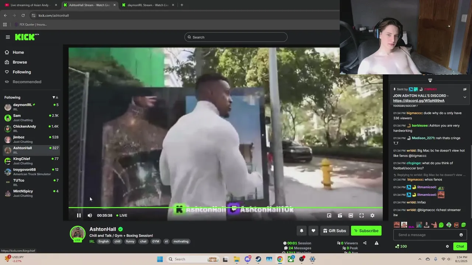The image size is (472, 265).
Task: Select the motivating tag
Action: tap(181, 241)
